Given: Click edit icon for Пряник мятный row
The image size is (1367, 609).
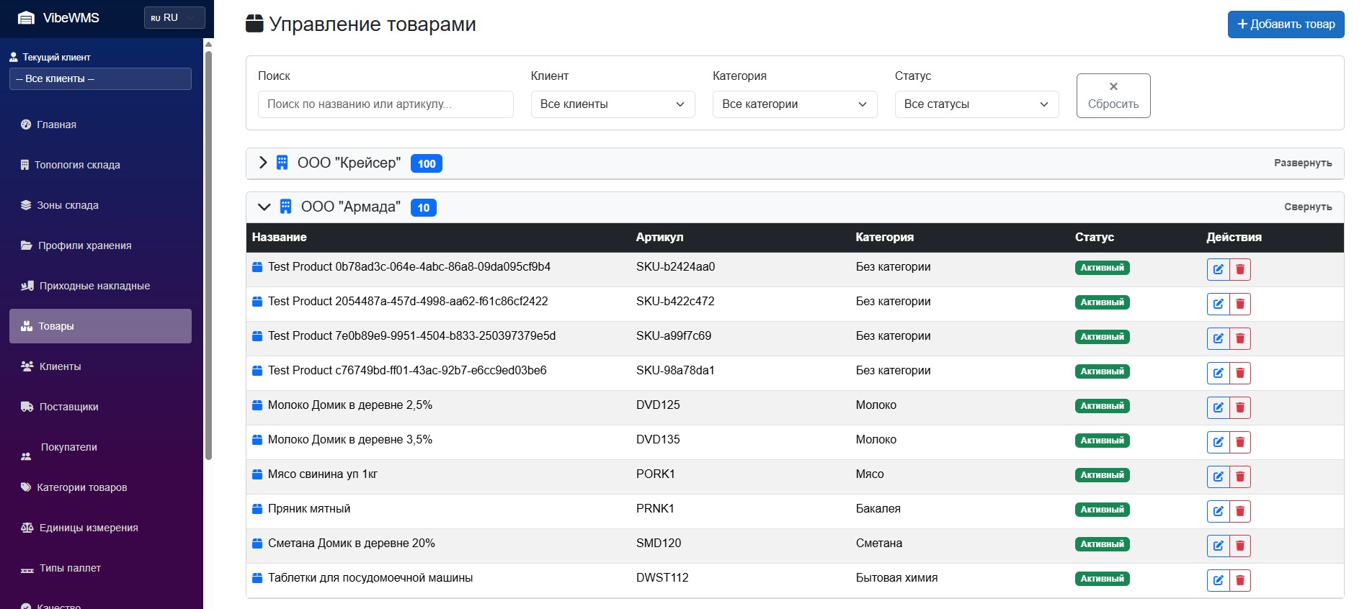Looking at the screenshot, I should tap(1218, 511).
